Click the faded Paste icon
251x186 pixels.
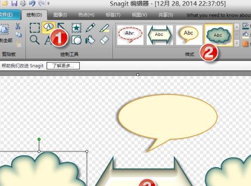tap(19, 44)
